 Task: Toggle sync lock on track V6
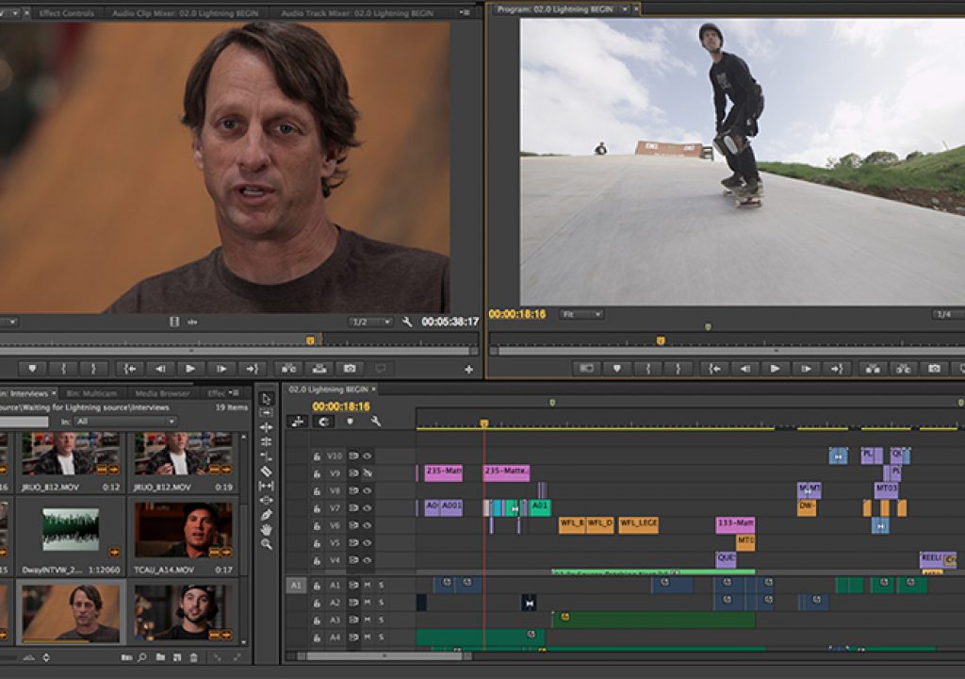click(354, 525)
